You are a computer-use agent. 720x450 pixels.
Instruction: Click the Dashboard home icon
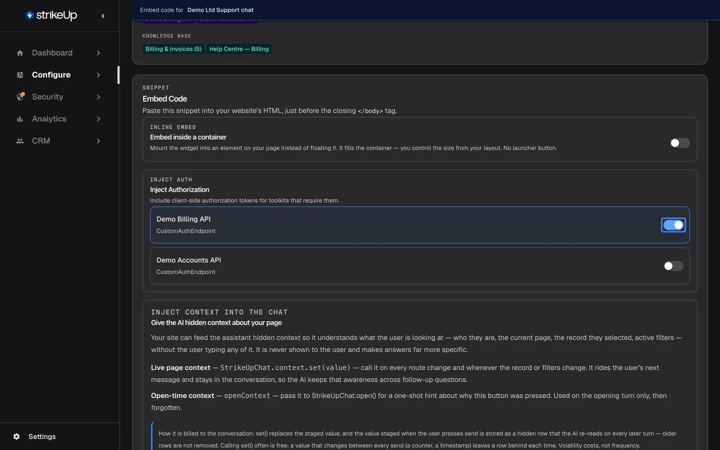[x=20, y=53]
